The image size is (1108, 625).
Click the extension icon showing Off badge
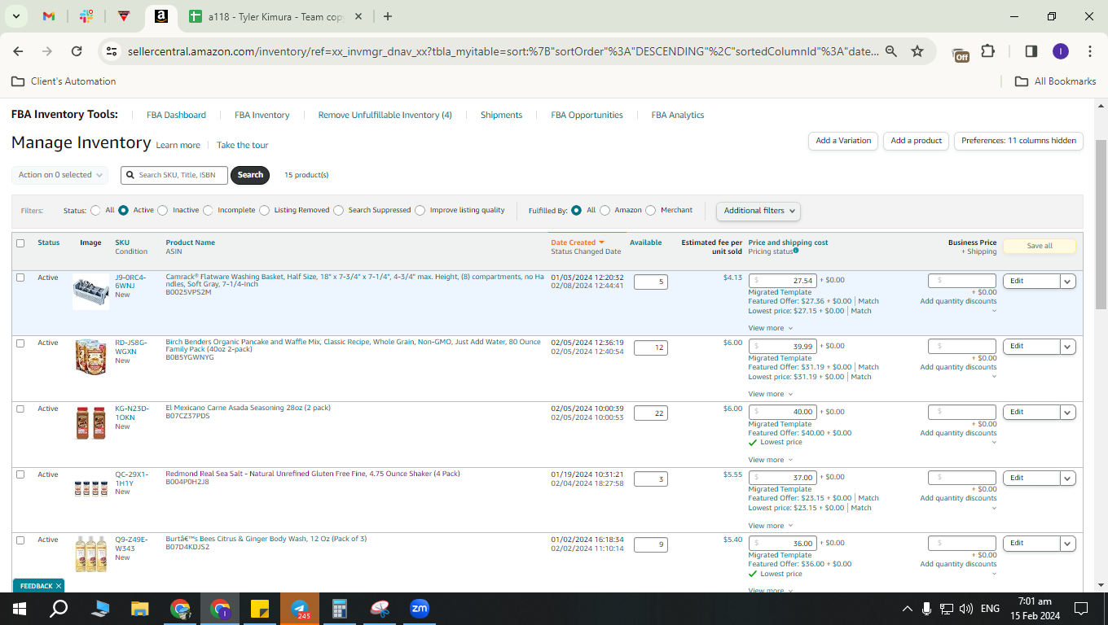pyautogui.click(x=961, y=53)
